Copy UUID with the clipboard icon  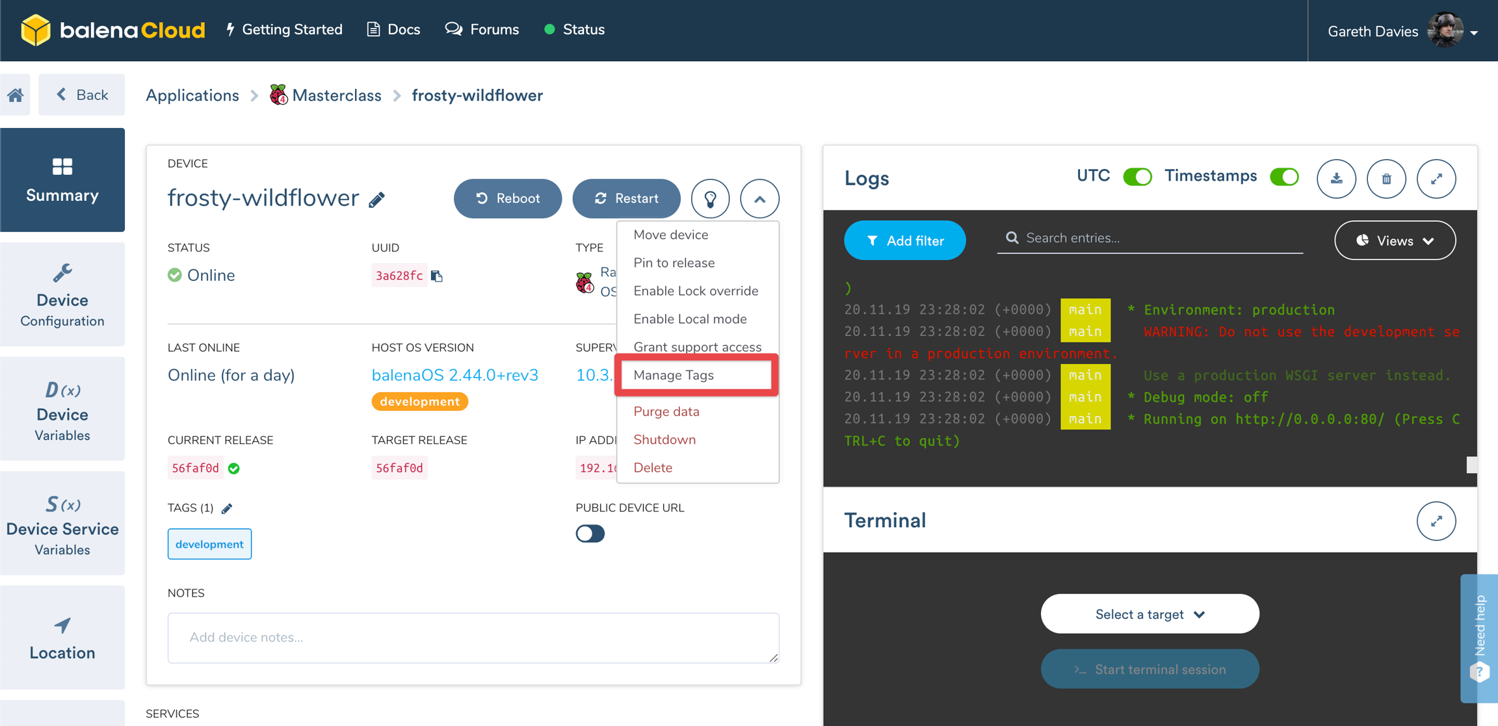[437, 276]
